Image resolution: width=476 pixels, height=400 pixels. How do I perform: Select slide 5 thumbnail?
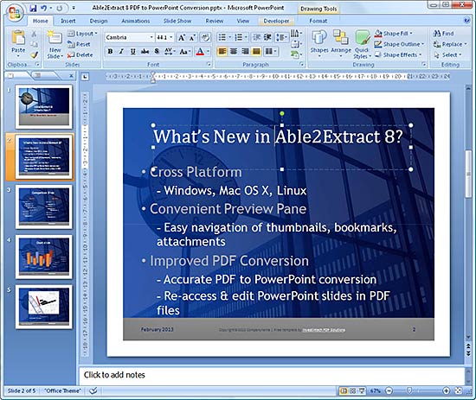pos(44,307)
